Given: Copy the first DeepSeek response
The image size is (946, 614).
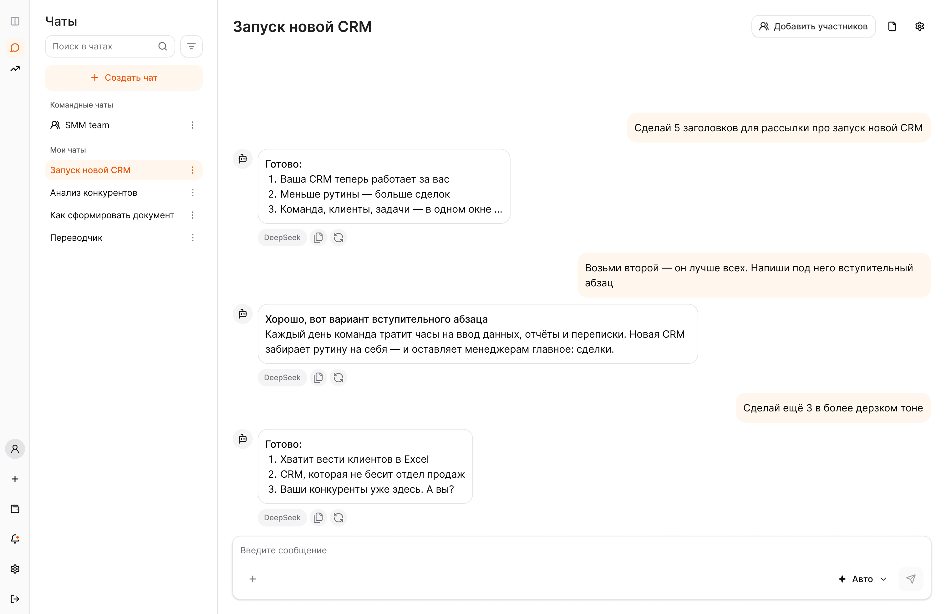Looking at the screenshot, I should (318, 238).
